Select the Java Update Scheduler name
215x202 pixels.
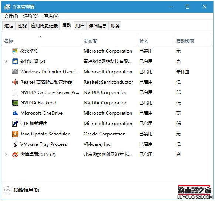point(45,134)
